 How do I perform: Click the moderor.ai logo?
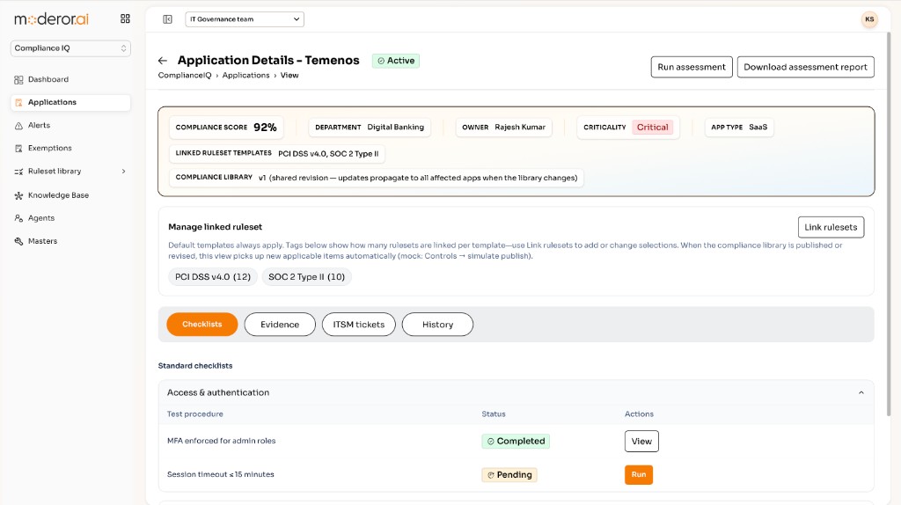51,19
